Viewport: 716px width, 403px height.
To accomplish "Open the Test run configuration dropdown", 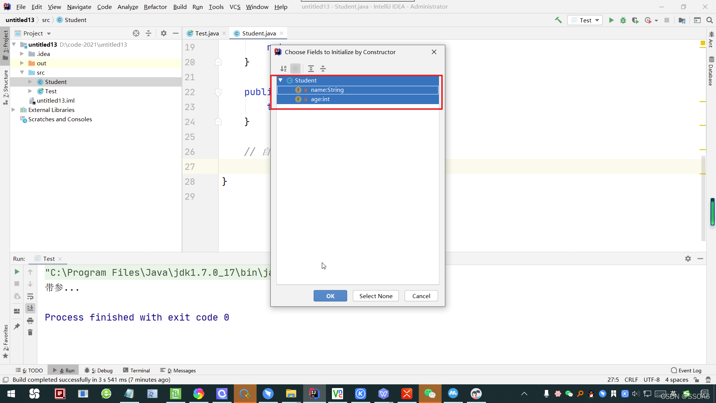I will click(585, 20).
